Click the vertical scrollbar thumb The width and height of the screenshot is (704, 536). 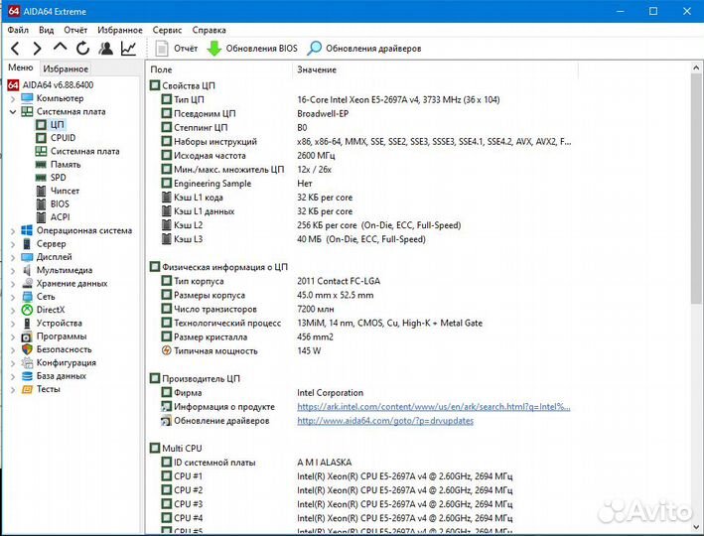click(x=696, y=190)
